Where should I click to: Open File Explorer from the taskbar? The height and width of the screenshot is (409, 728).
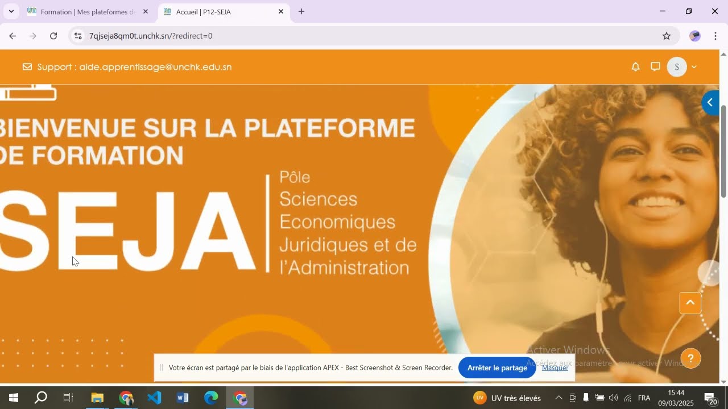point(97,398)
